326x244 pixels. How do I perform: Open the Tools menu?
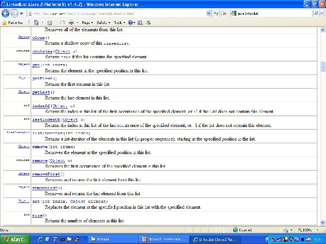click(120, 23)
